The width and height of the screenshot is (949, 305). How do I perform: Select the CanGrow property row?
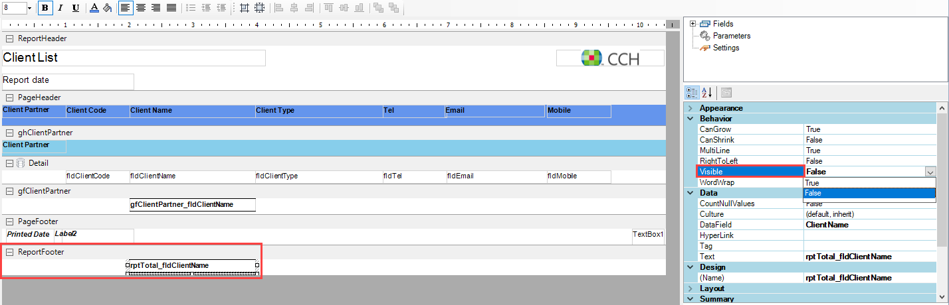[817, 129]
